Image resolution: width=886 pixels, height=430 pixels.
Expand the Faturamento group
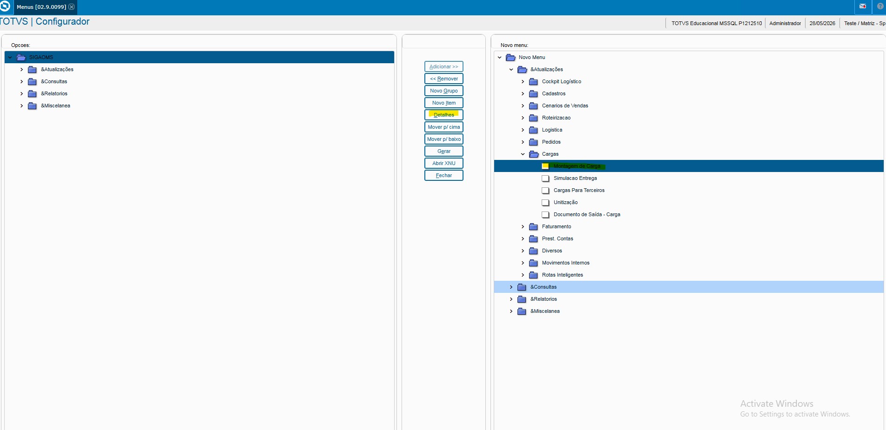click(x=523, y=226)
